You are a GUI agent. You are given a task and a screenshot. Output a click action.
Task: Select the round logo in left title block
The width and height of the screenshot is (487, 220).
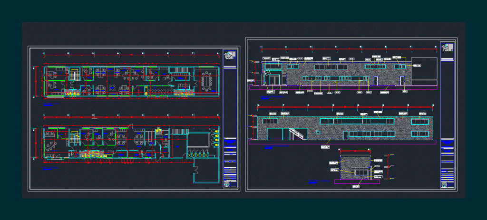point(228,184)
